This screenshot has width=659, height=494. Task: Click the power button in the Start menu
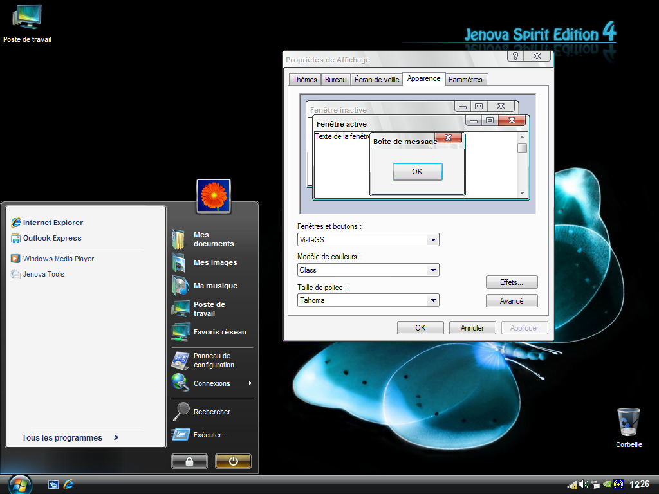[233, 461]
